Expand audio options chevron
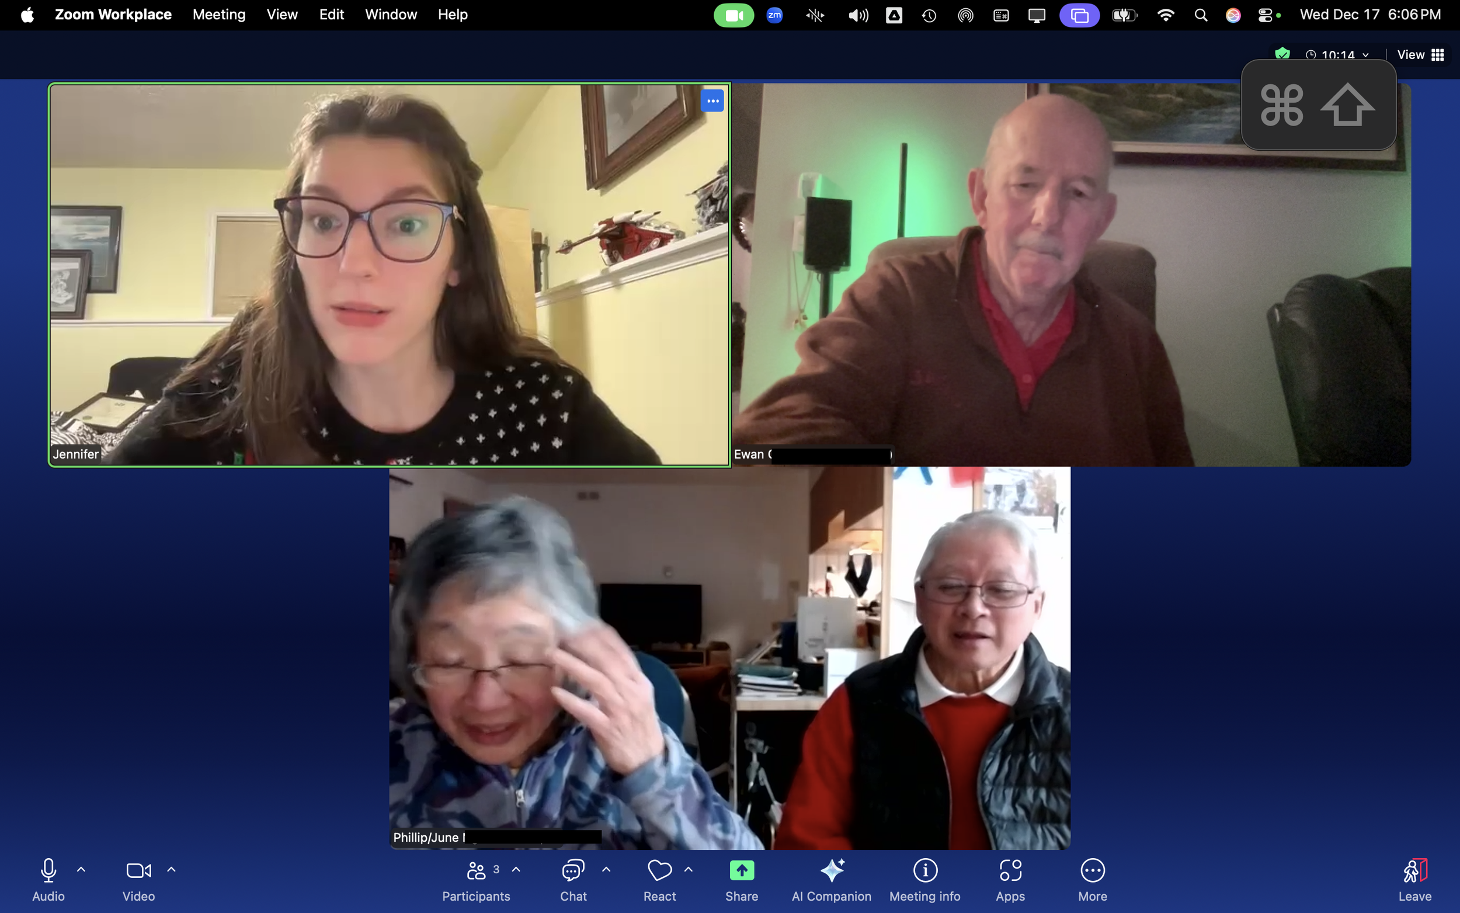1460x913 pixels. (81, 870)
